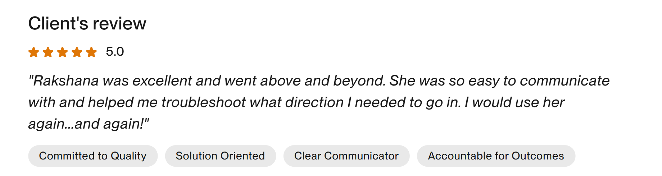Click the word "direction" in the review
662x176 pixels.
[314, 102]
